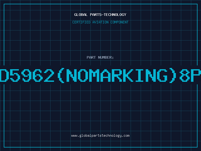This screenshot has height=151, width=201.
Task: Click the CERTIFIED AVIATION COMPONENT subtitle
Action: pos(100,22)
